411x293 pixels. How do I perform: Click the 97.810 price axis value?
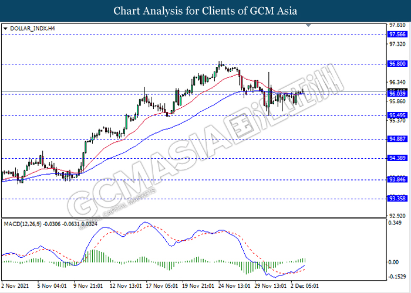(x=397, y=25)
